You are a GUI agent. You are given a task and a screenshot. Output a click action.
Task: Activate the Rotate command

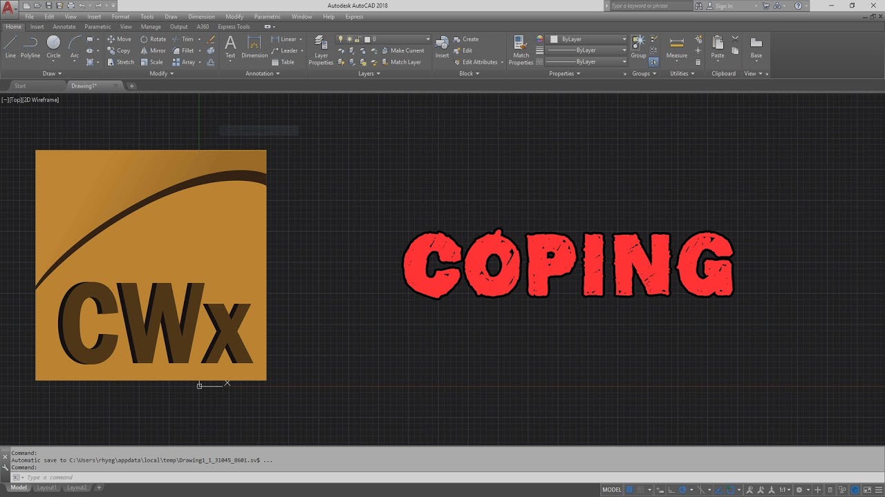(x=153, y=39)
